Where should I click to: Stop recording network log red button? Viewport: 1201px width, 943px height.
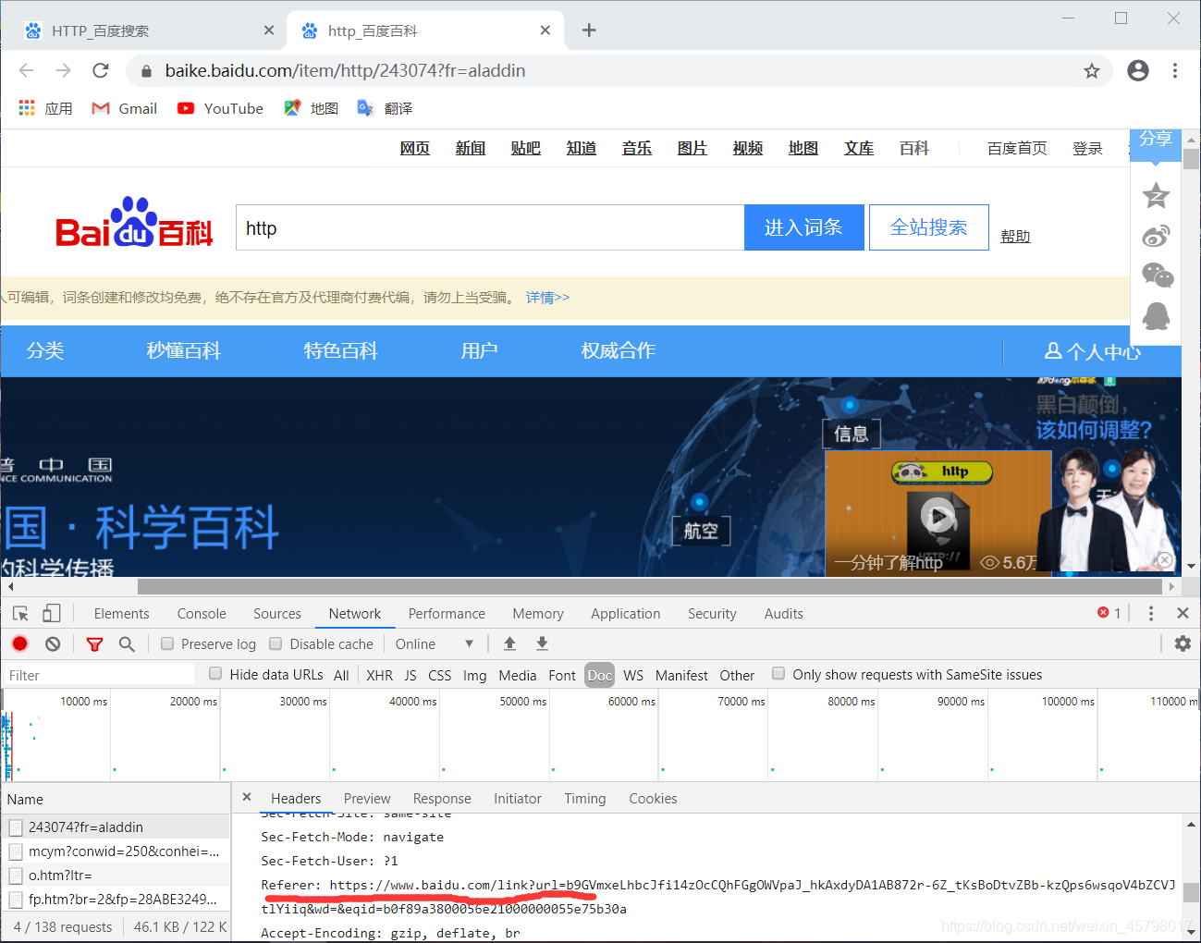[20, 643]
